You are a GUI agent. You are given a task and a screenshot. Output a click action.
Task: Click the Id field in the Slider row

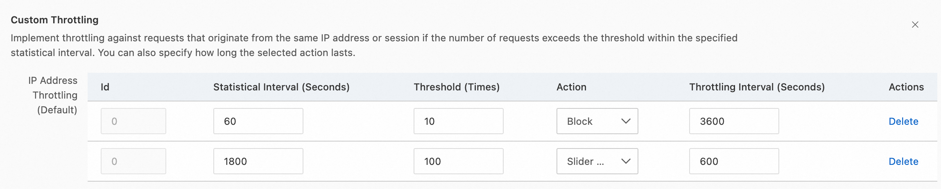tap(133, 161)
